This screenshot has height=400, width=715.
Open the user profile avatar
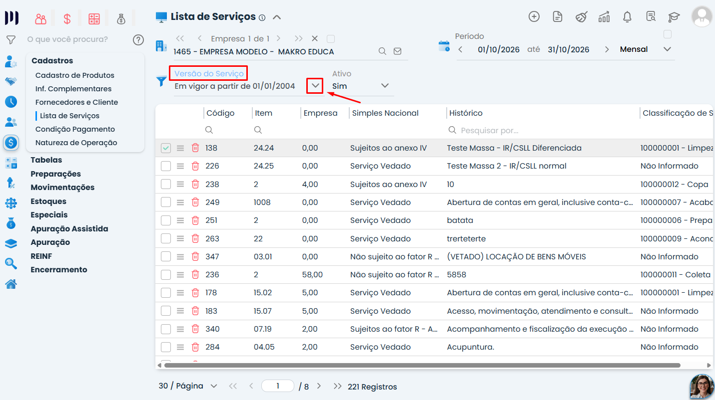tap(702, 16)
